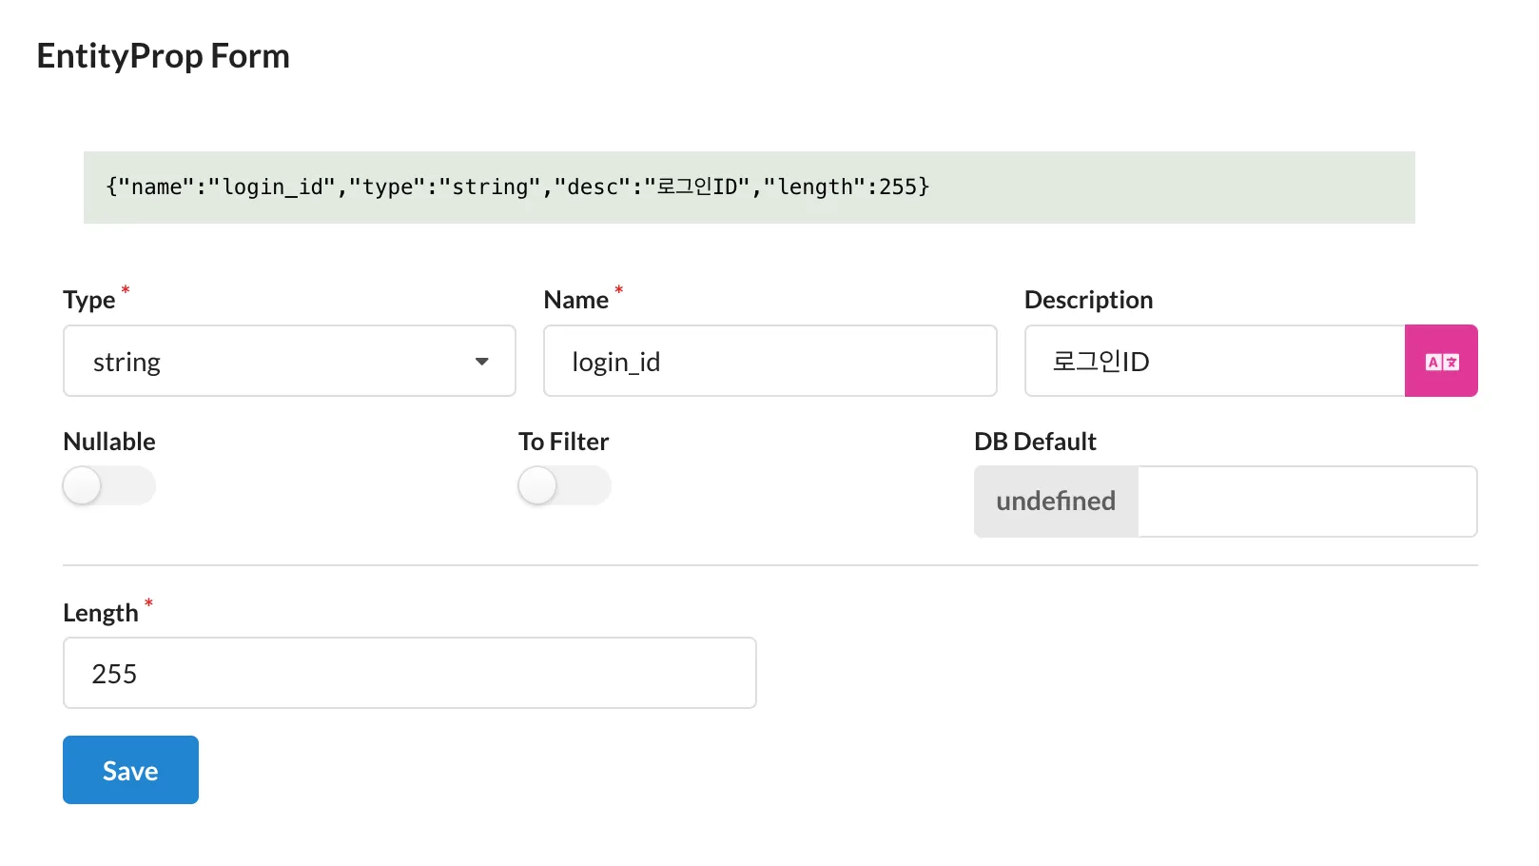The image size is (1539, 866).
Task: Click the dropdown arrow in the Type field
Action: click(482, 361)
